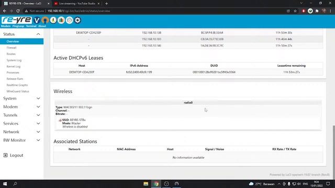Image resolution: width=335 pixels, height=188 pixels.
Task: Click the yellow gauge header icon
Action: (x=53, y=20)
